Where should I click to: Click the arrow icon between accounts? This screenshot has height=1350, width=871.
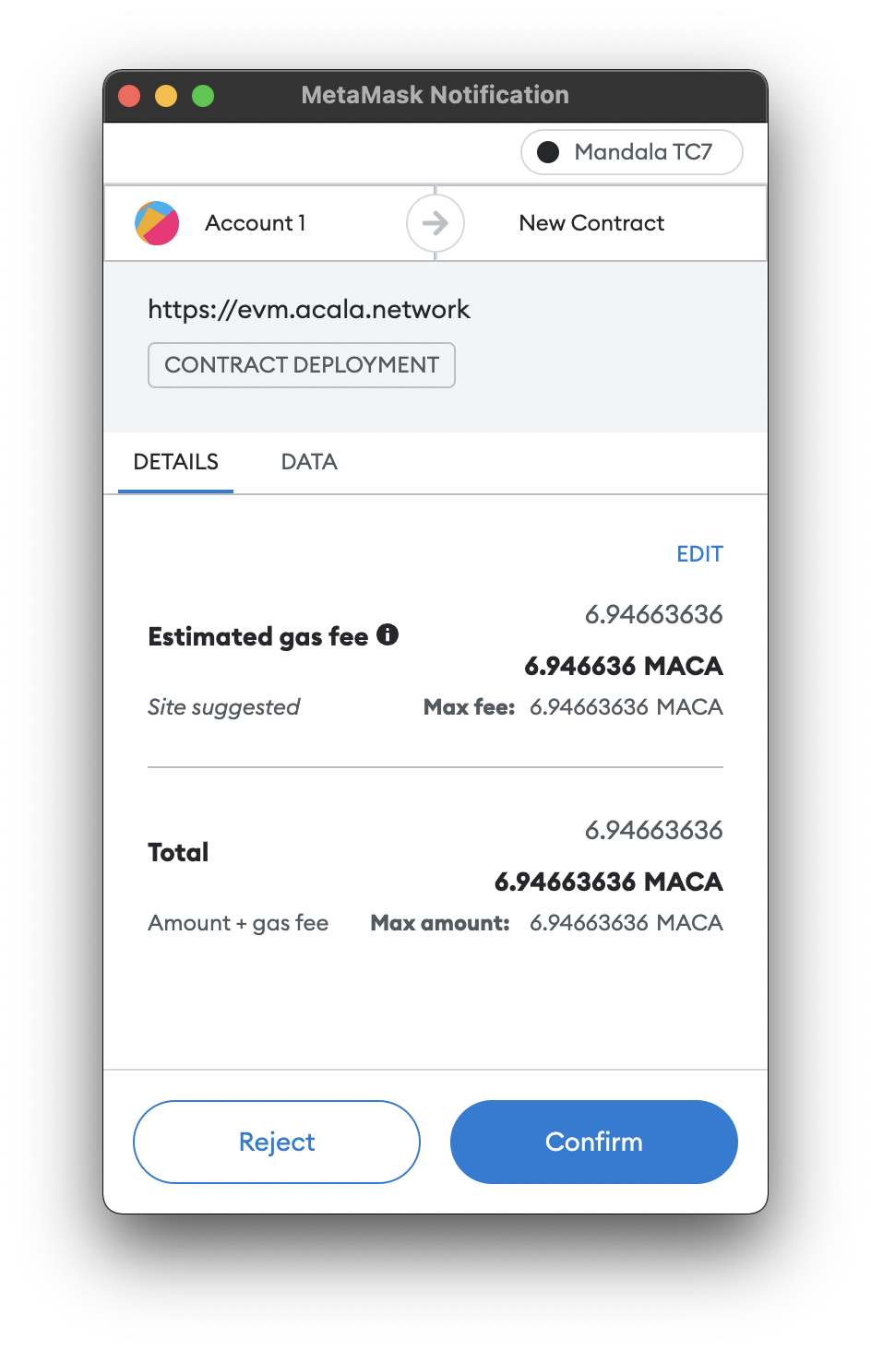(435, 223)
